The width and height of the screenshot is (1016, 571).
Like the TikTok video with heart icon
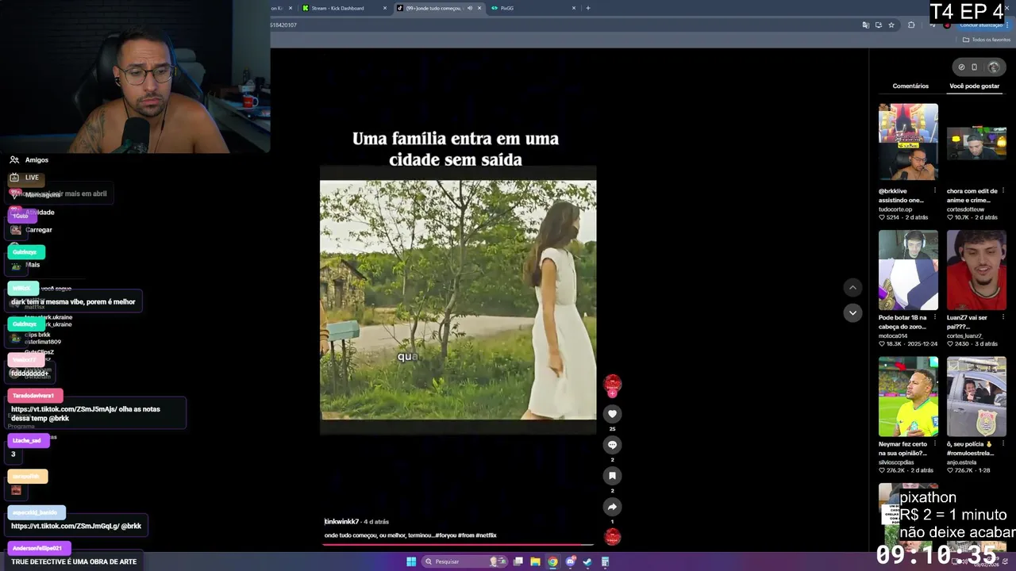tap(612, 414)
